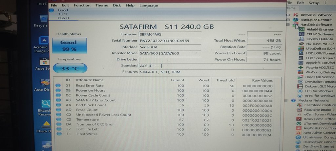The height and width of the screenshot is (151, 336).
Task: Open the Help menu
Action: [130, 5]
